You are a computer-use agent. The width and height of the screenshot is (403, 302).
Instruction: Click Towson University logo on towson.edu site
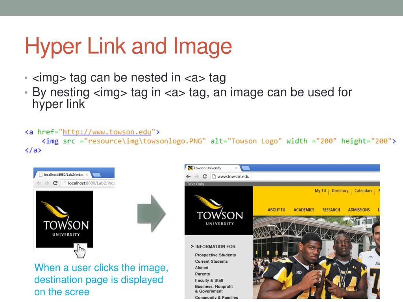219,211
